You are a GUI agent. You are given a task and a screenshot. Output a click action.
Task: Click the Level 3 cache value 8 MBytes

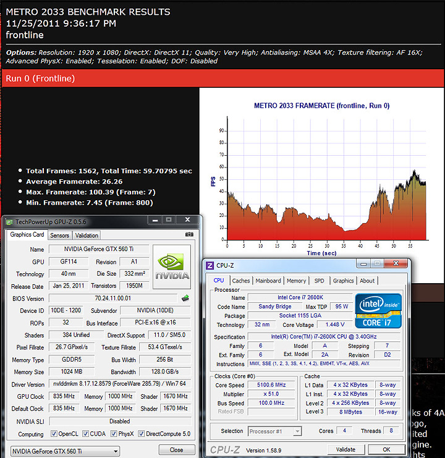click(350, 412)
